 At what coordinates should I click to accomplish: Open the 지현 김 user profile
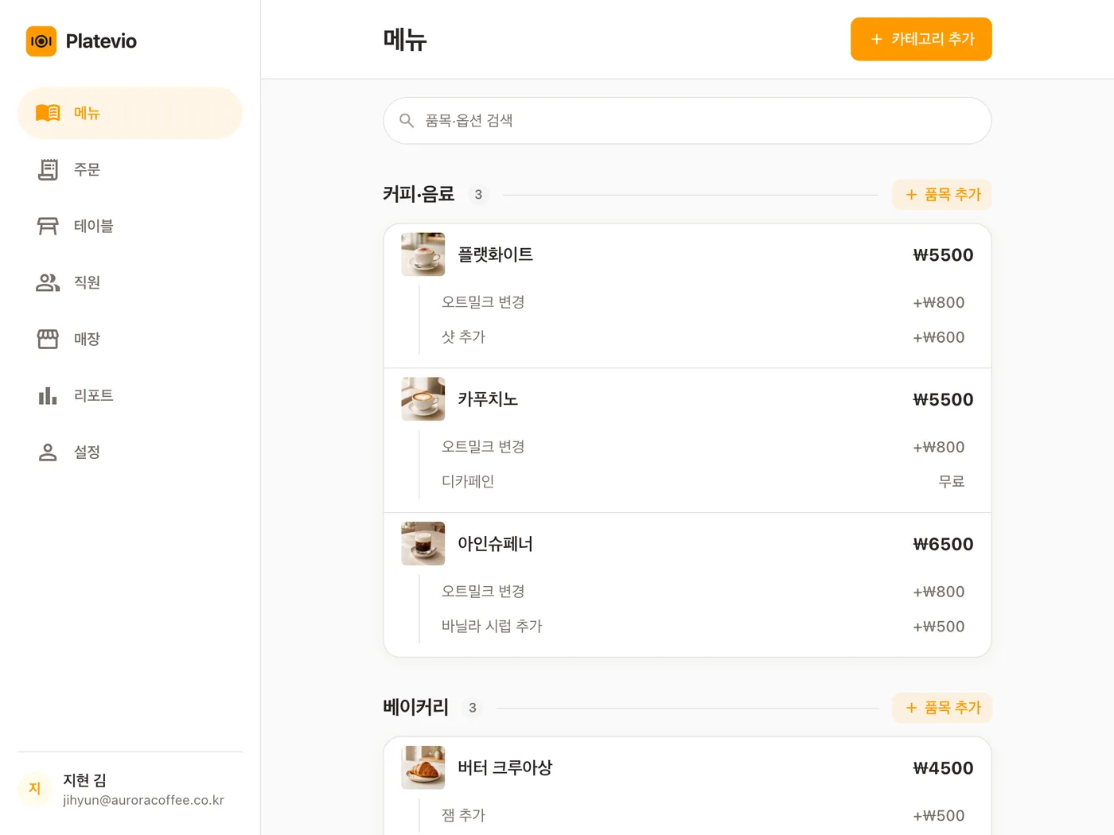(x=130, y=789)
